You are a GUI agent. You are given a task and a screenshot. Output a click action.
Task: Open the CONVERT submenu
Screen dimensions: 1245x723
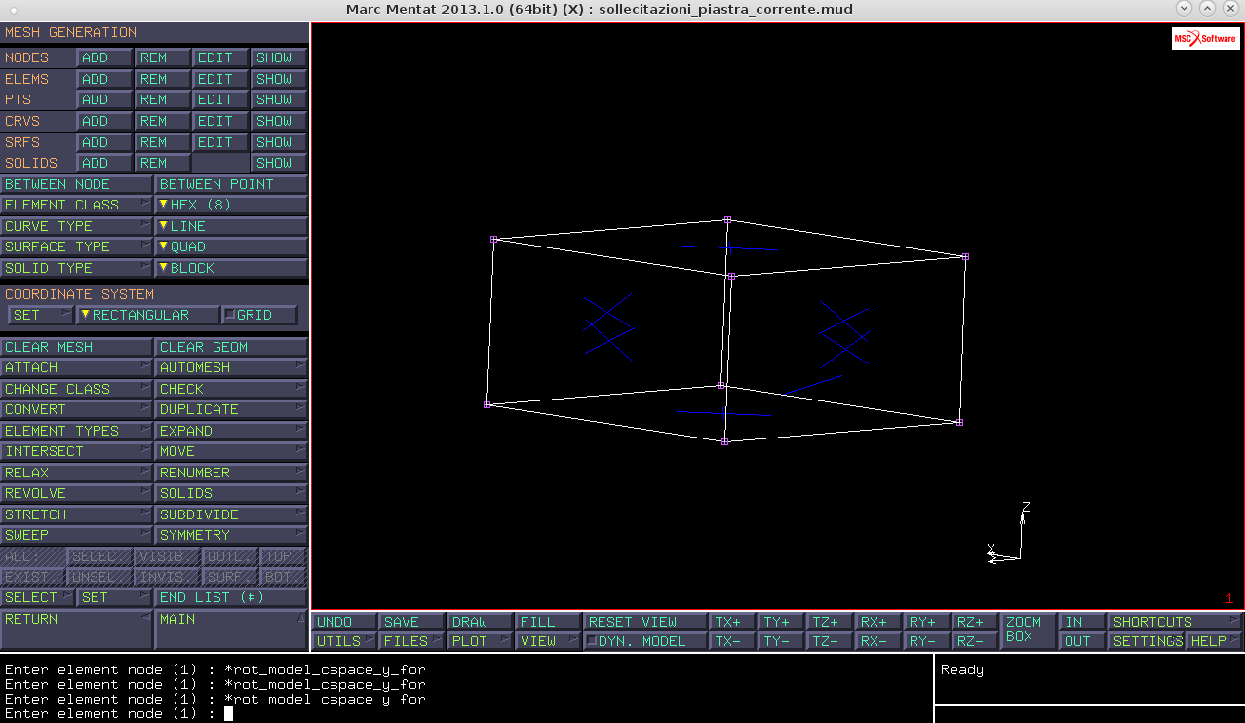(x=77, y=409)
